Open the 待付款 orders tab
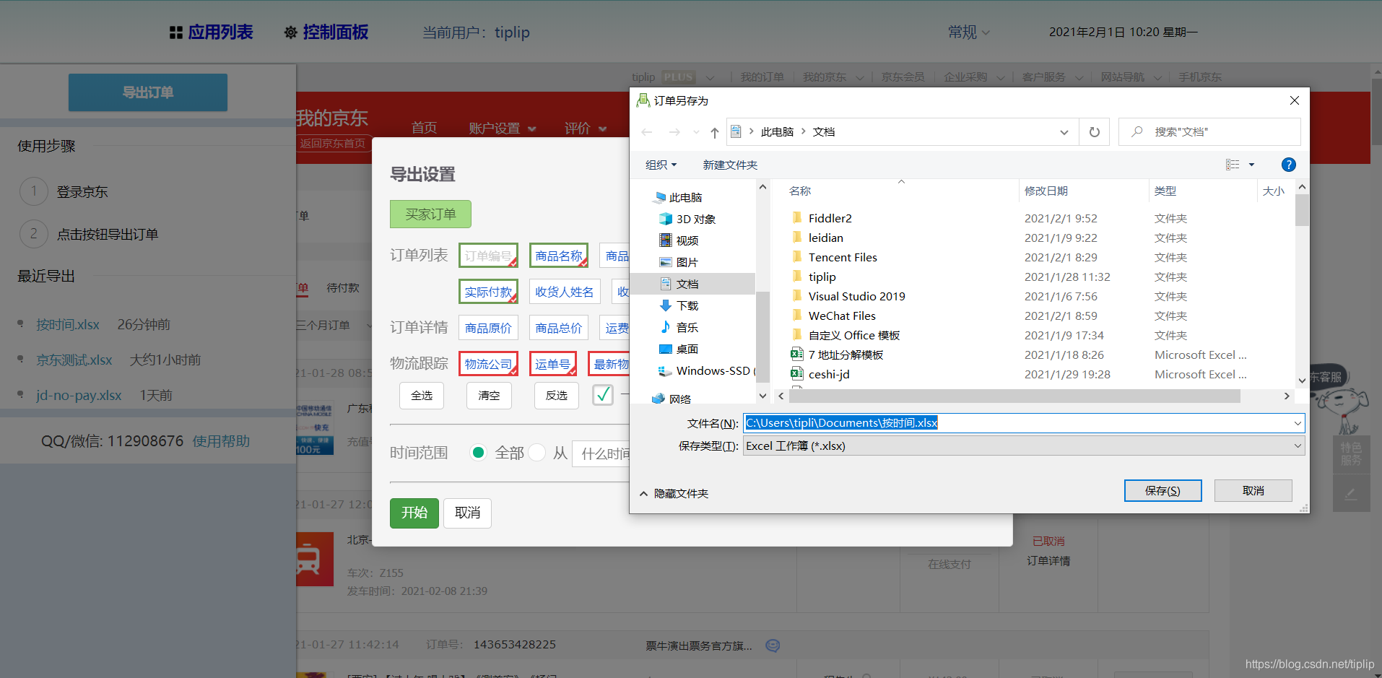 [x=342, y=287]
